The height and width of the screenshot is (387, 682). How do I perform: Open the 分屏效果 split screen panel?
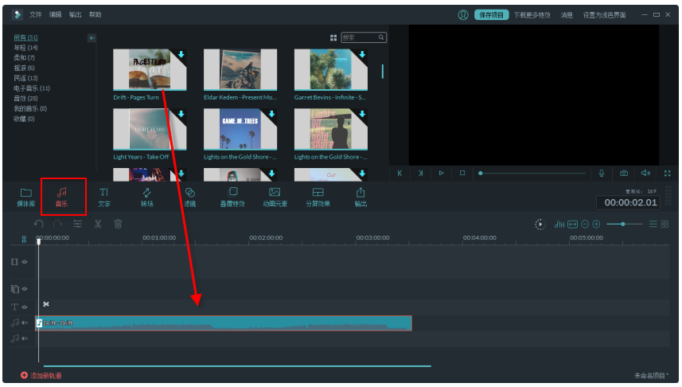318,197
